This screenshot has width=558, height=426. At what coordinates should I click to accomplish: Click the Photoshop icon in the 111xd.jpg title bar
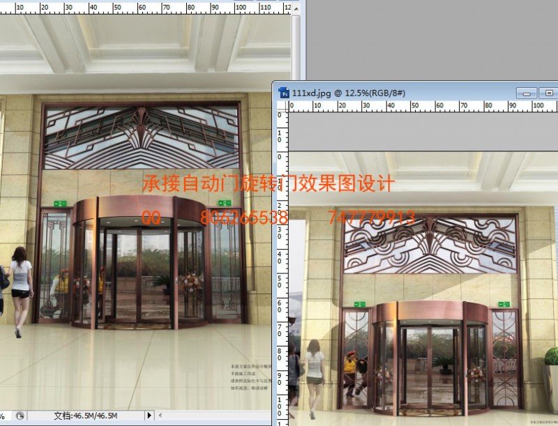coord(284,93)
